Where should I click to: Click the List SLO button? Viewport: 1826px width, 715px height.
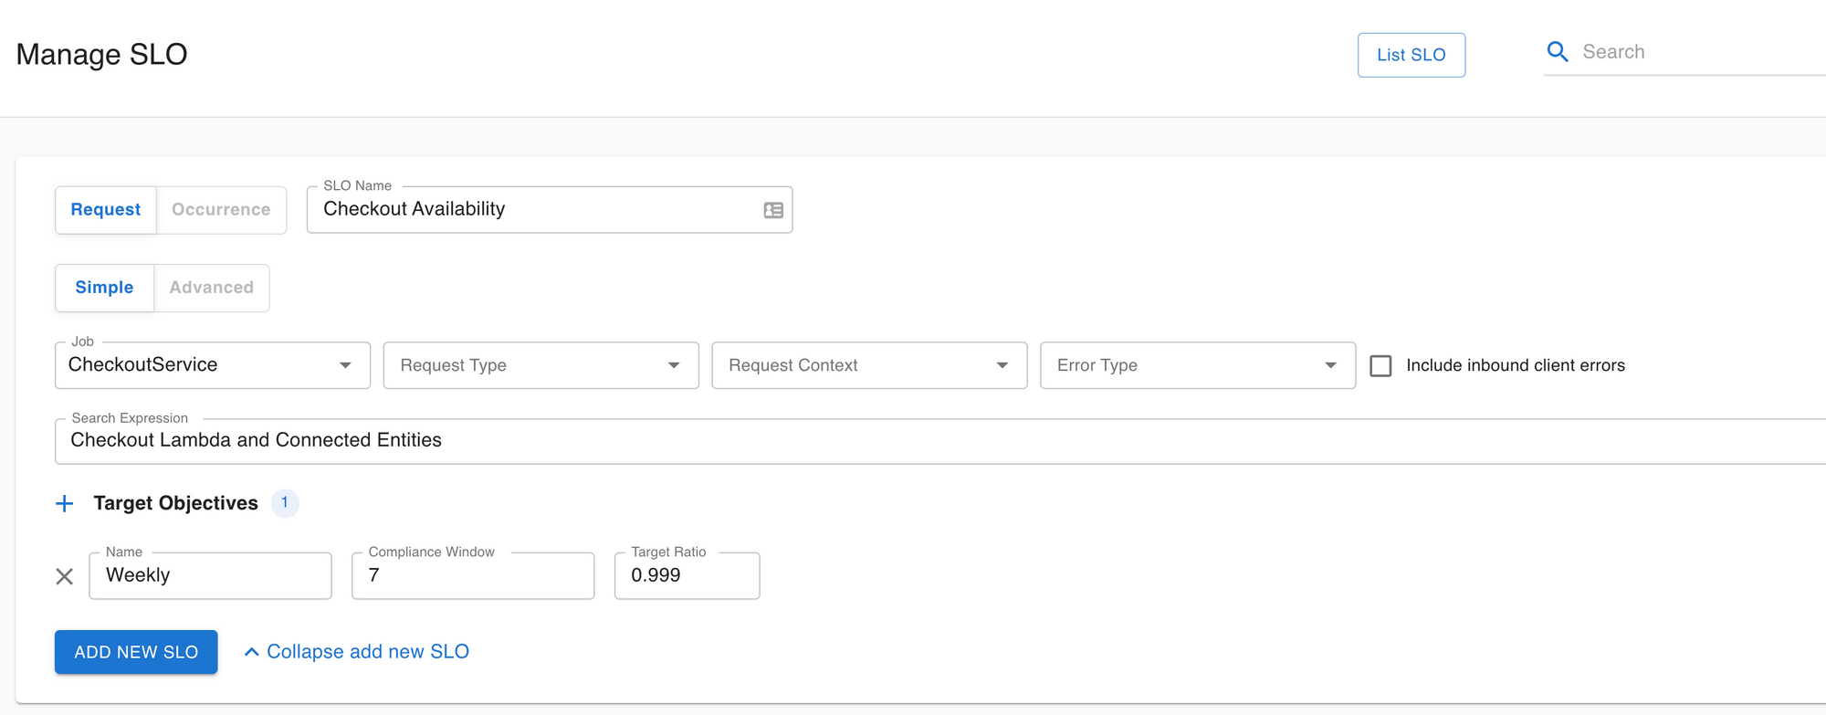click(1411, 55)
